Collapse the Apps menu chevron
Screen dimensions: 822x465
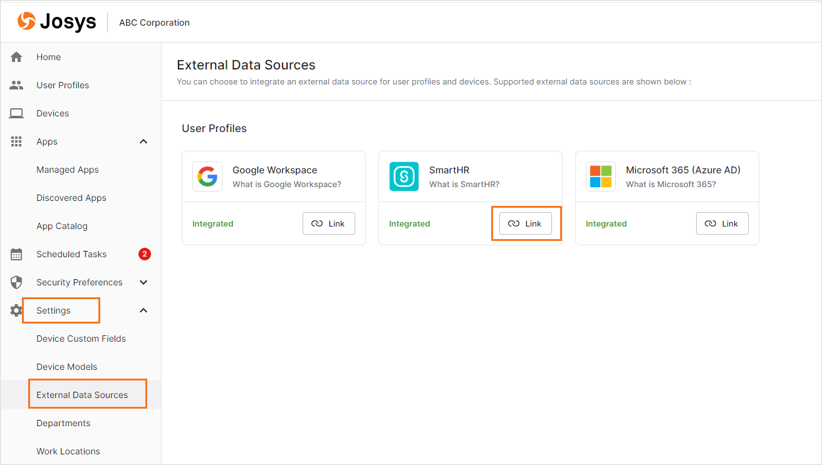point(143,141)
